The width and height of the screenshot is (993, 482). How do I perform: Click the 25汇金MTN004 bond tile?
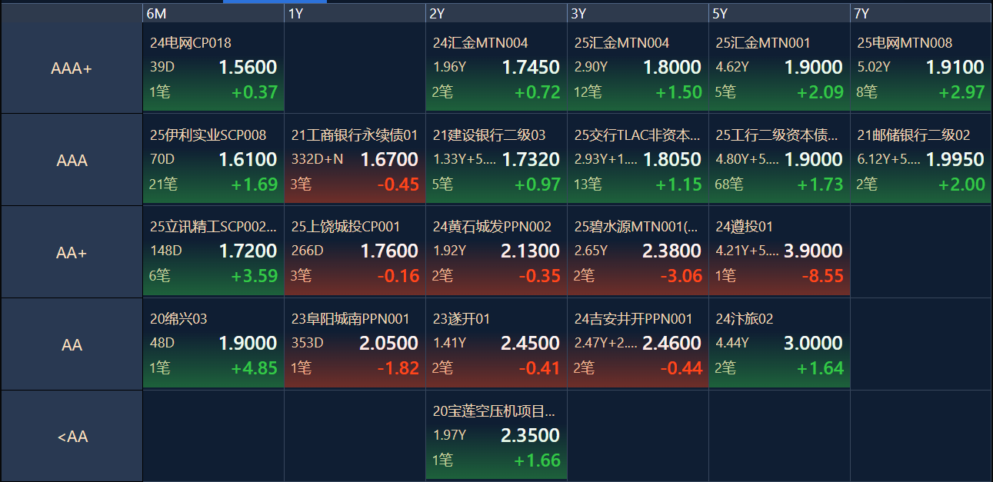[638, 68]
